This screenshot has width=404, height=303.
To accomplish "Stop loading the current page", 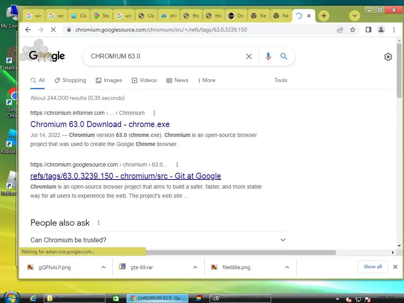I will [53, 30].
